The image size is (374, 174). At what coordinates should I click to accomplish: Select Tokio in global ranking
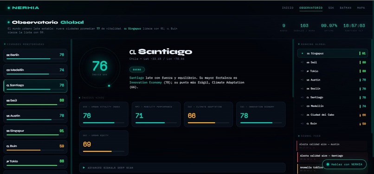coord(333,71)
